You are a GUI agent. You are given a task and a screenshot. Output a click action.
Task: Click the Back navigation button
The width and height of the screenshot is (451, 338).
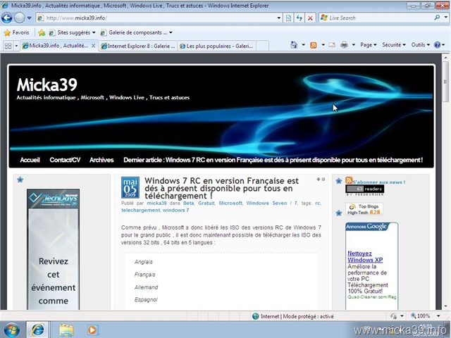pyautogui.click(x=6, y=18)
